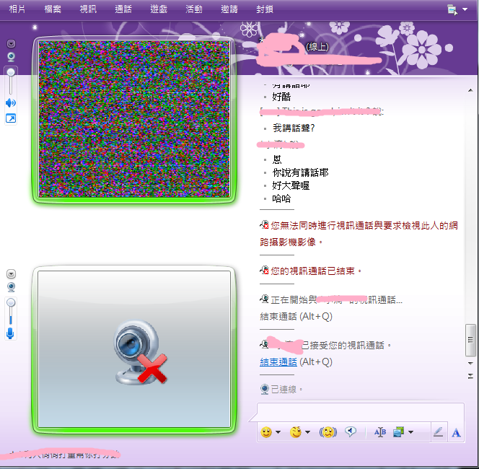Image resolution: width=479 pixels, height=469 pixels.
Task: Click the message 好酷
Action: pyautogui.click(x=281, y=97)
